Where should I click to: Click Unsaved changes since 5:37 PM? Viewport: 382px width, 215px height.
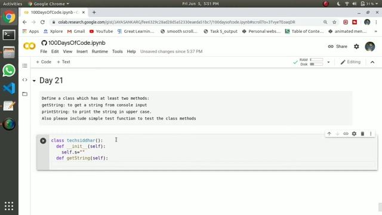[x=171, y=51]
